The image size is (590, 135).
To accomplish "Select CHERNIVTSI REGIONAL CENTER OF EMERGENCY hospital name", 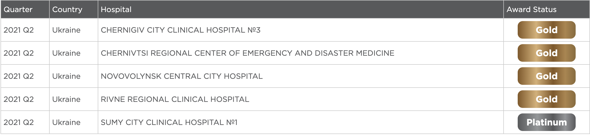I will tap(247, 53).
